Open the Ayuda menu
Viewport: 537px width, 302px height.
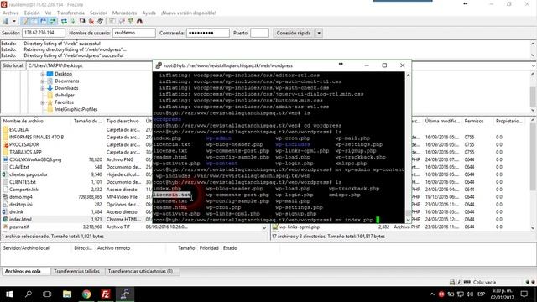click(149, 13)
